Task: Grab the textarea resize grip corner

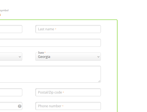Action: tap(99, 81)
